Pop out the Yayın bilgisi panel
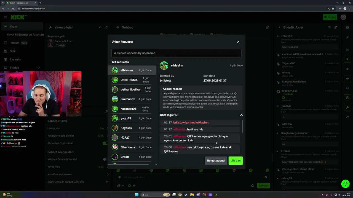This screenshot has height=198, width=353. (x=106, y=28)
